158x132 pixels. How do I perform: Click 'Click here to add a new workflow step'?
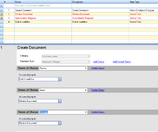click(32, 6)
